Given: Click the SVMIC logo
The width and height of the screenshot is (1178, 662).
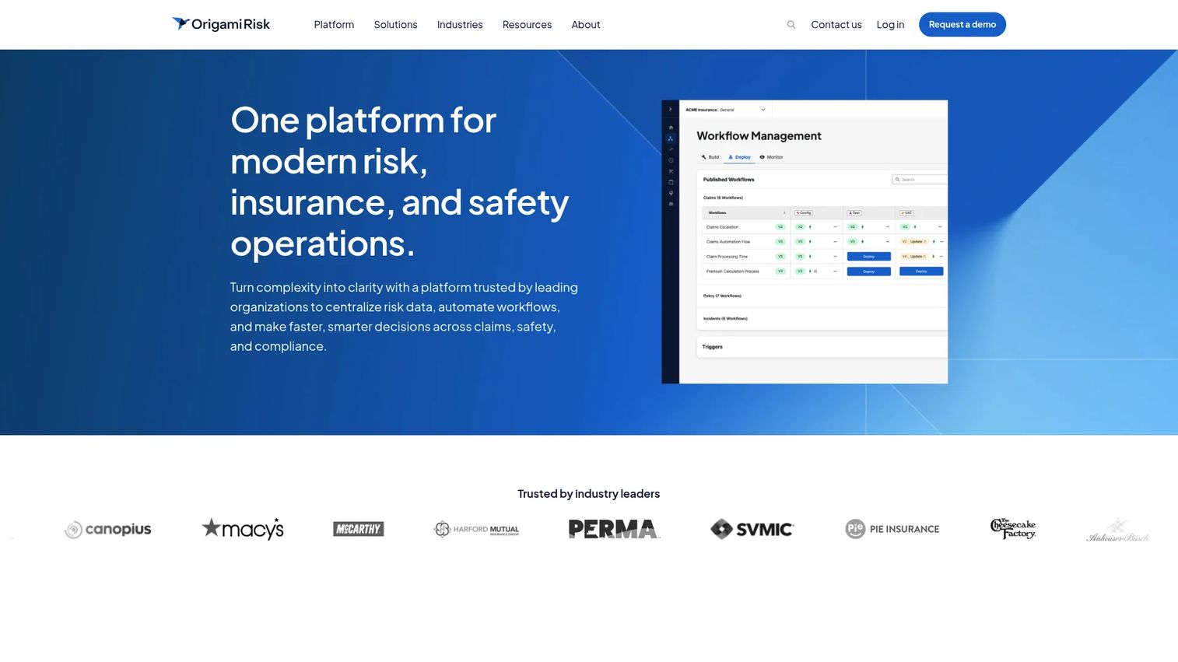Looking at the screenshot, I should (752, 529).
